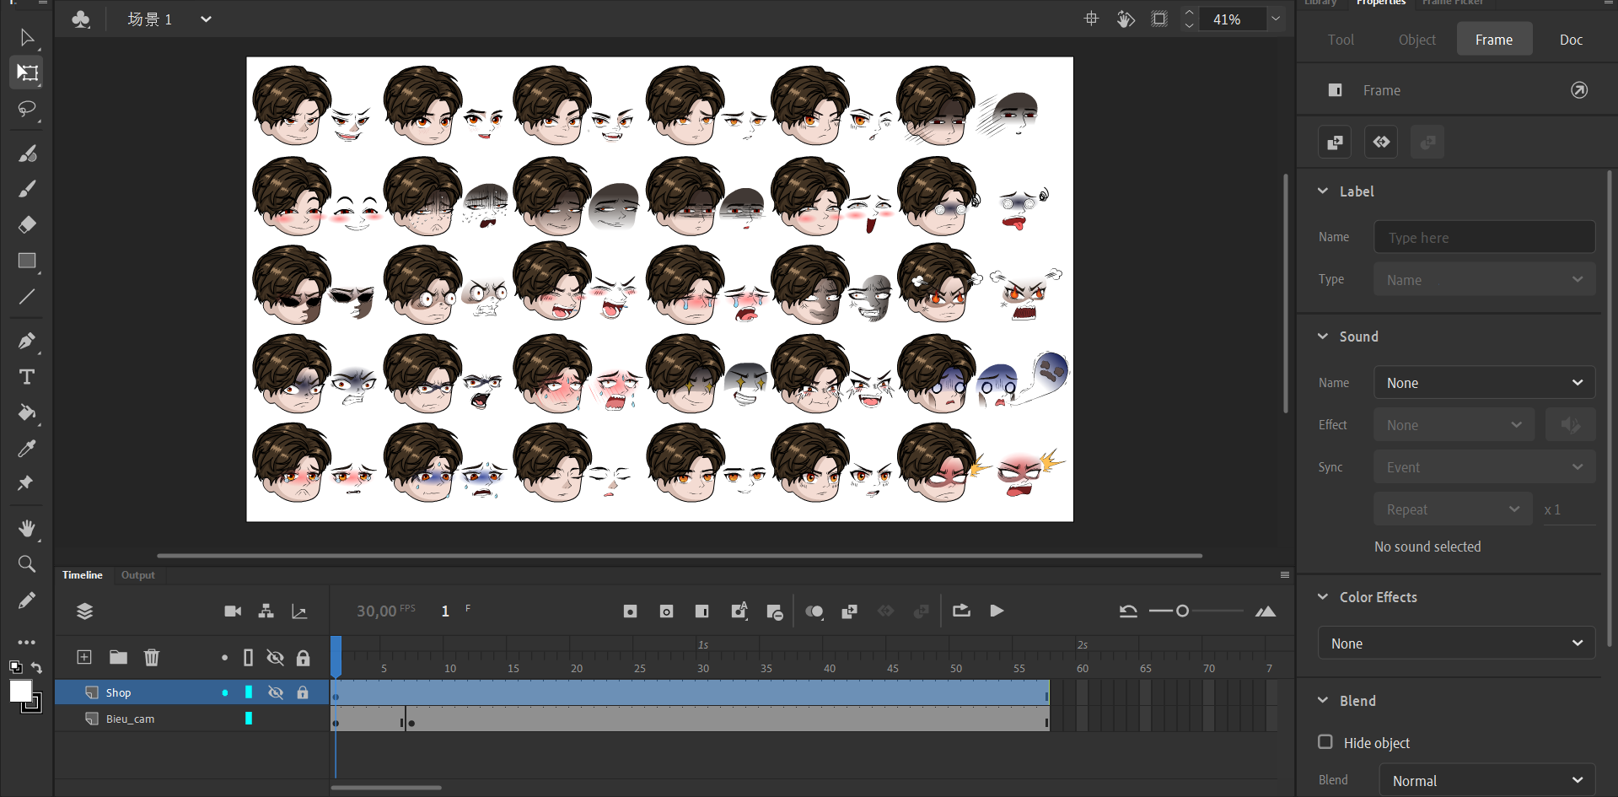Unlock the Shop layer
Image resolution: width=1618 pixels, height=797 pixels.
click(x=303, y=692)
